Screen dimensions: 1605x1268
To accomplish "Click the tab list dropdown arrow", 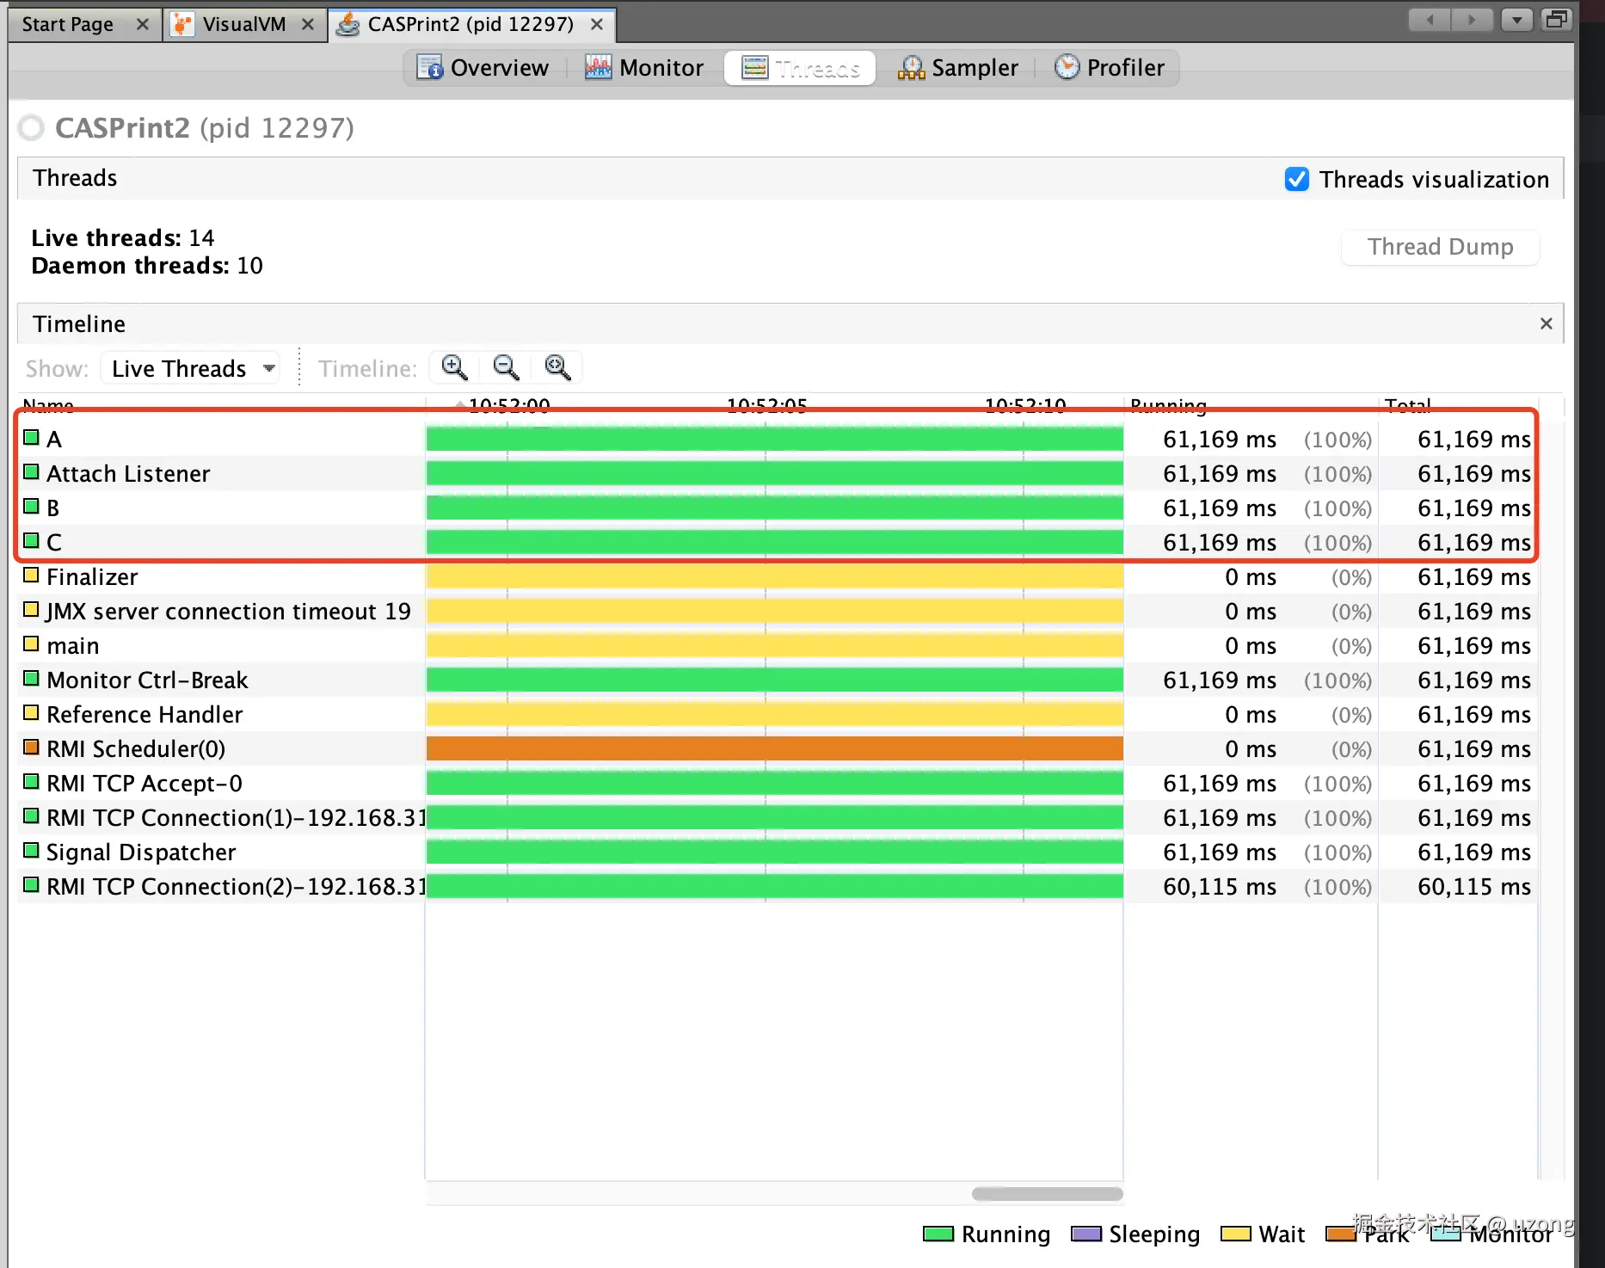I will pos(1517,20).
